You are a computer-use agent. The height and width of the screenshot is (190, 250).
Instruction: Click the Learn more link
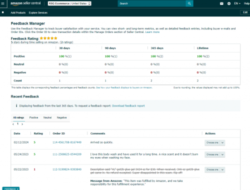click(x=152, y=32)
